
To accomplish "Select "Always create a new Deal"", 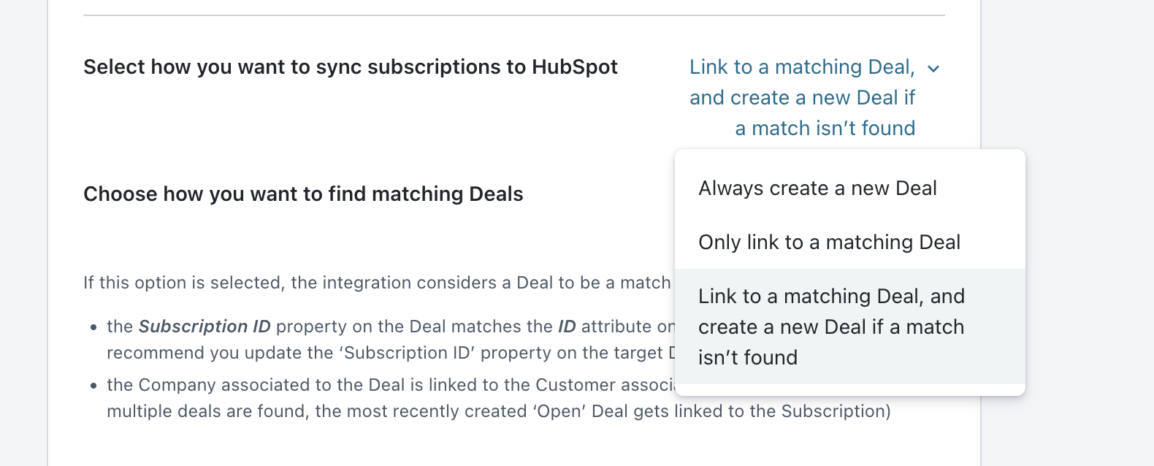I will [x=817, y=188].
